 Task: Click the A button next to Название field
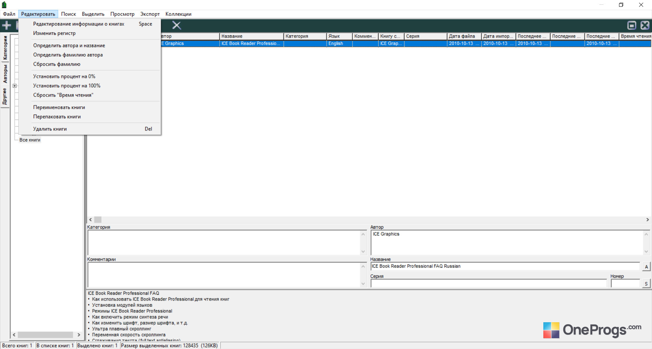(x=646, y=267)
